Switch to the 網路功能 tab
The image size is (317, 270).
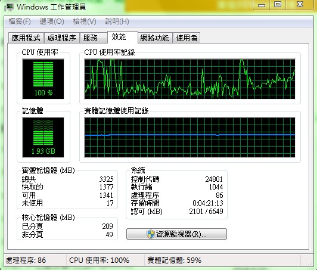pos(155,38)
